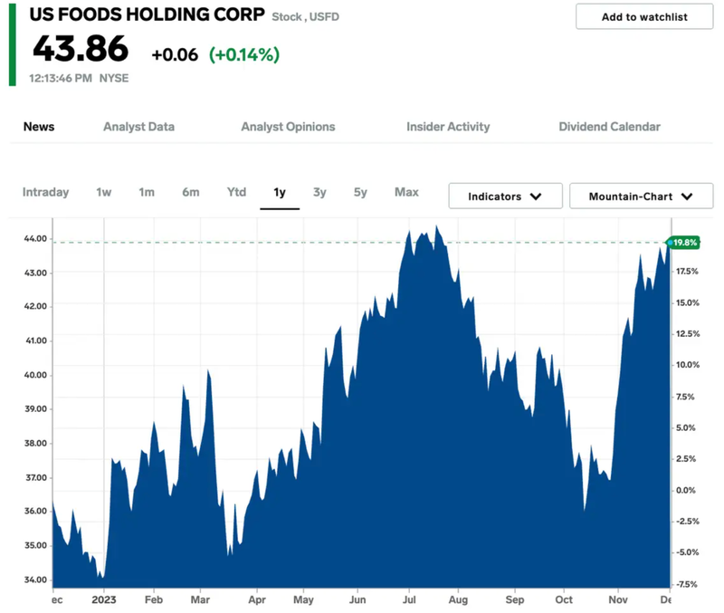724x613 pixels.
Task: Click the 44.00 price axis label
Action: click(x=35, y=239)
